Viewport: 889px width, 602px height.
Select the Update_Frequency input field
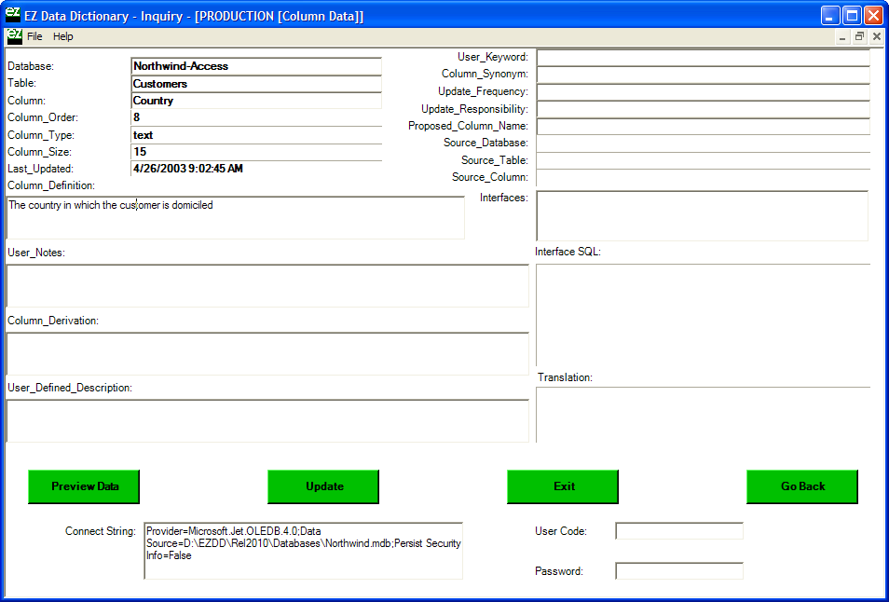(x=703, y=92)
